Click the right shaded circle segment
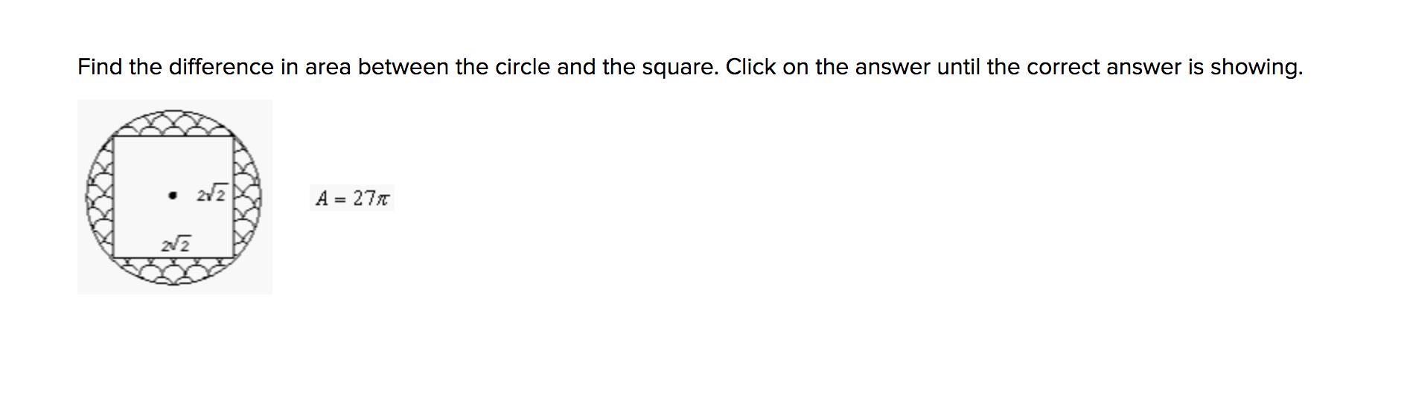This screenshot has height=400, width=1407. point(249,197)
